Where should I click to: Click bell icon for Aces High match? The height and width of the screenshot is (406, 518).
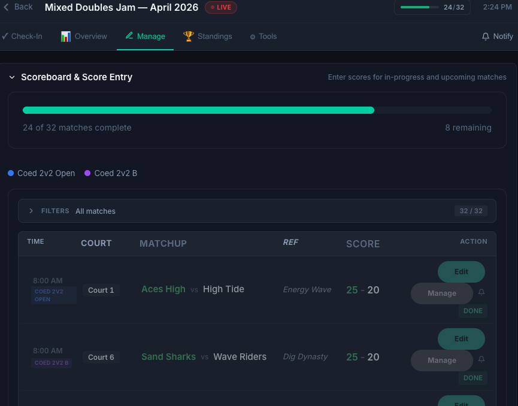pos(481,293)
